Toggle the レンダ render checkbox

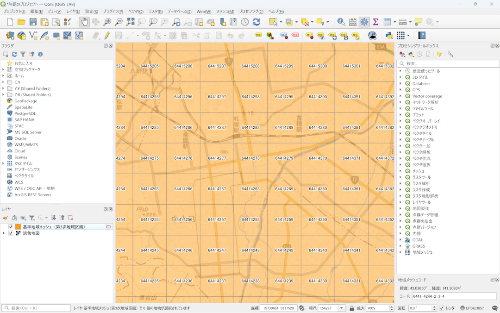[x=442, y=308]
